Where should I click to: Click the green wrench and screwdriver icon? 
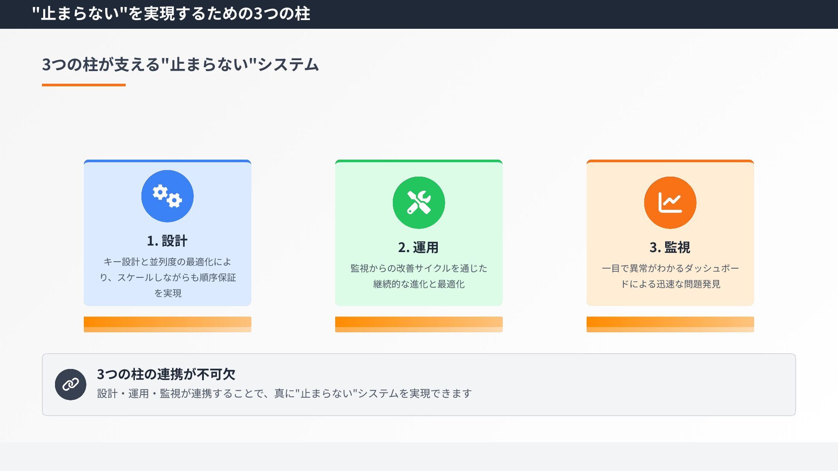tap(419, 203)
